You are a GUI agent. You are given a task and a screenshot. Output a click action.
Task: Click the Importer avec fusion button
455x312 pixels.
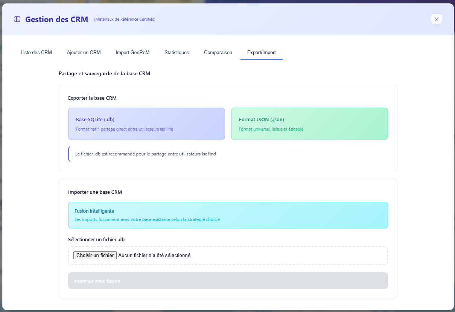pos(228,280)
